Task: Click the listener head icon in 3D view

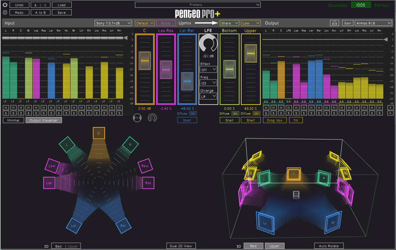Action: tap(296, 195)
